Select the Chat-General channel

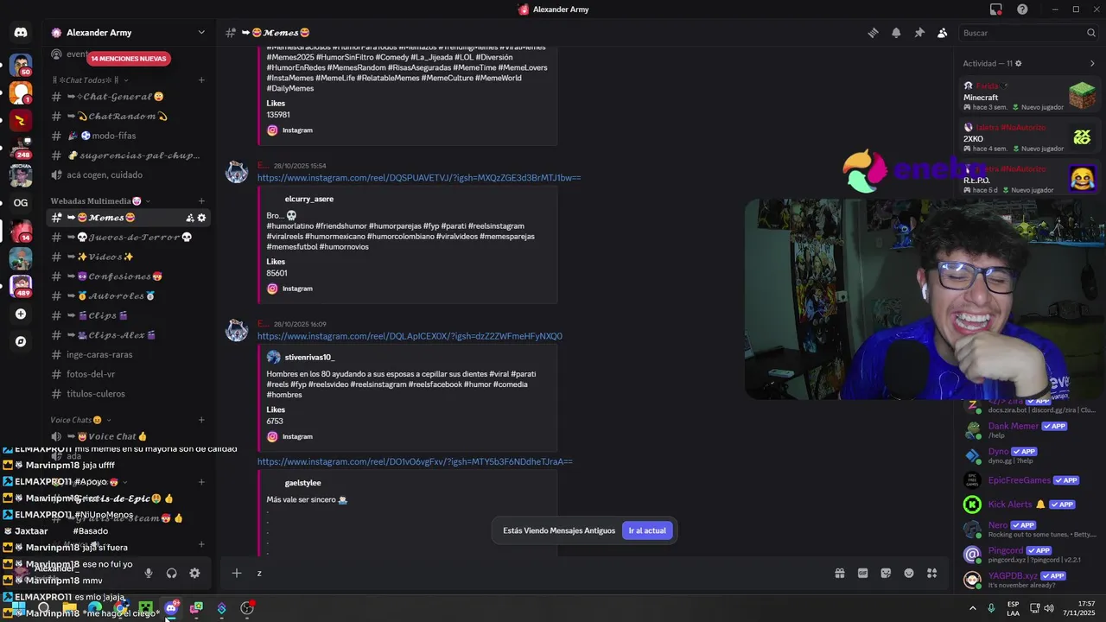[128, 97]
